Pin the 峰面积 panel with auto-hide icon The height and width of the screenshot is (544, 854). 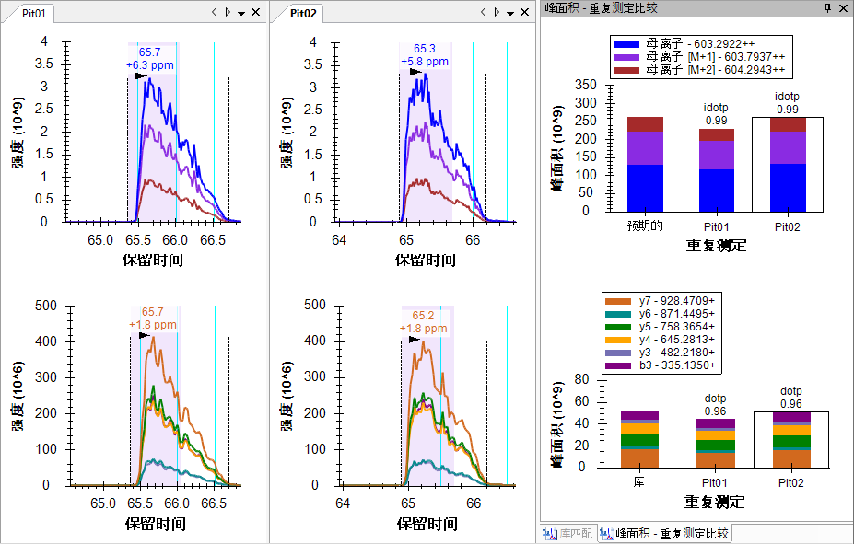(x=827, y=8)
